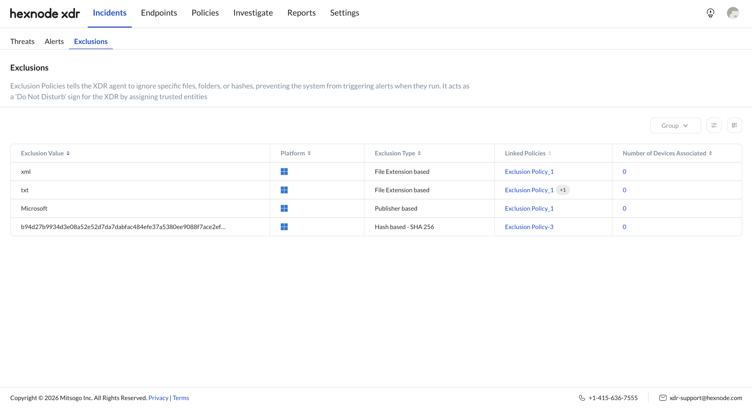Screen dimensions: 752x408
Task: Click Windows icon in SHA 256 hash row
Action: click(x=284, y=227)
